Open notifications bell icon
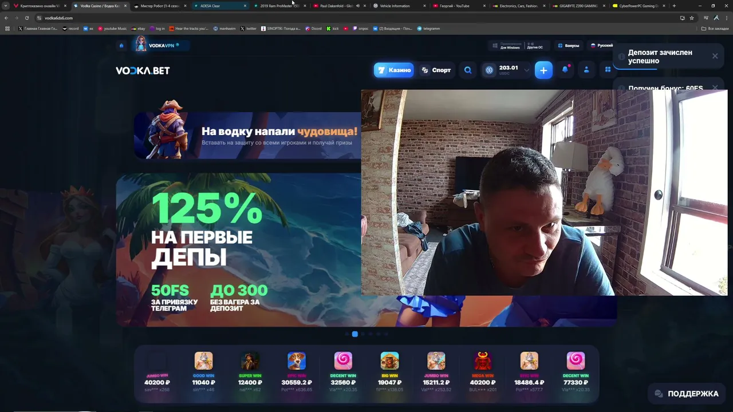Screen dimensions: 733x412 pyautogui.click(x=565, y=70)
